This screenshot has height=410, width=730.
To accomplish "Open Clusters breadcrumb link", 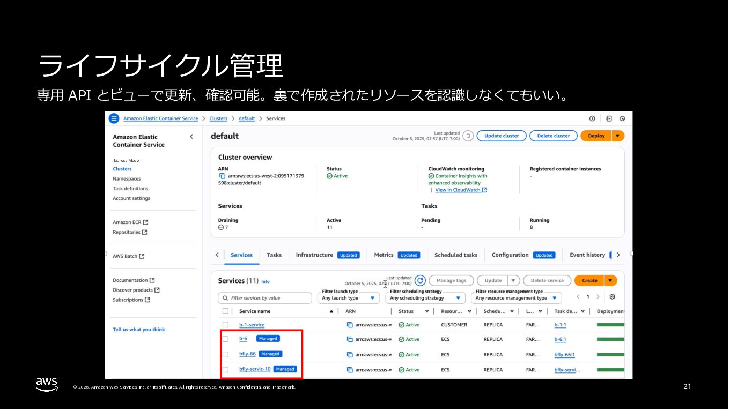I will tap(218, 118).
